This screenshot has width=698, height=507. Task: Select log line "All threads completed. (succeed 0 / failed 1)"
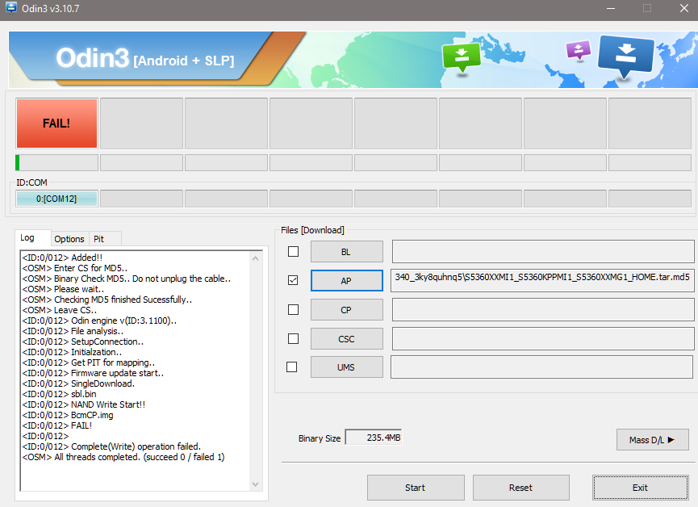[140, 457]
